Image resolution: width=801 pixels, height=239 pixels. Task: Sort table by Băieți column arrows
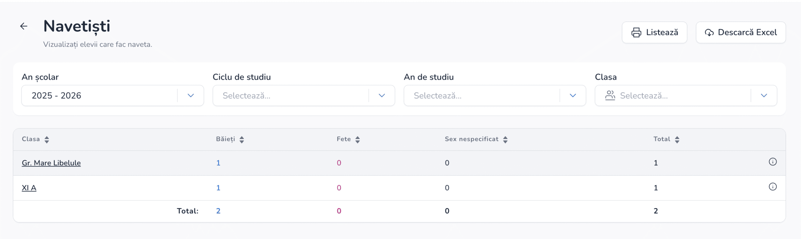tap(242, 140)
